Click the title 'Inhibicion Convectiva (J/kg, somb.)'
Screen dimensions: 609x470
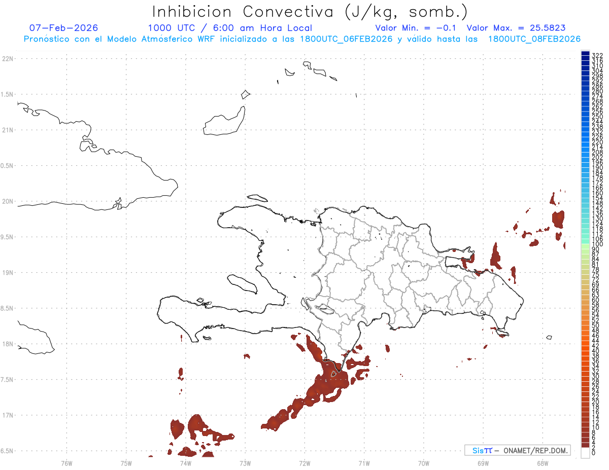pyautogui.click(x=310, y=12)
